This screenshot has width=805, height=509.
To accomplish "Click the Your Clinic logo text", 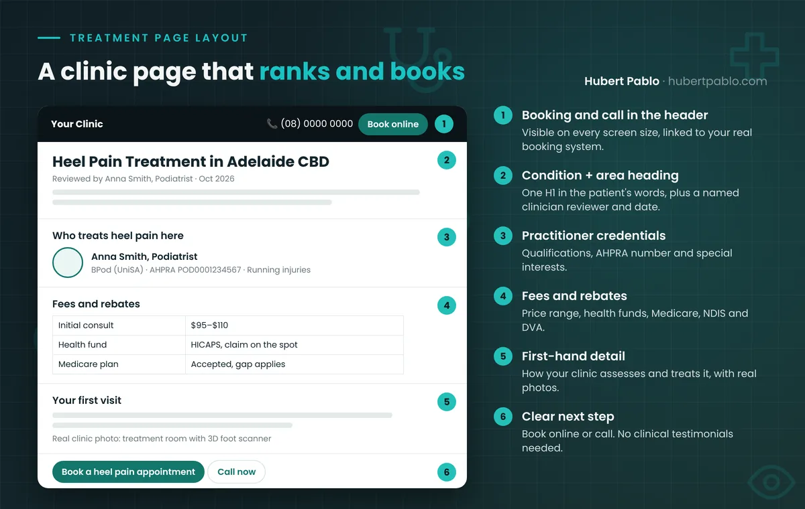I will tap(77, 124).
